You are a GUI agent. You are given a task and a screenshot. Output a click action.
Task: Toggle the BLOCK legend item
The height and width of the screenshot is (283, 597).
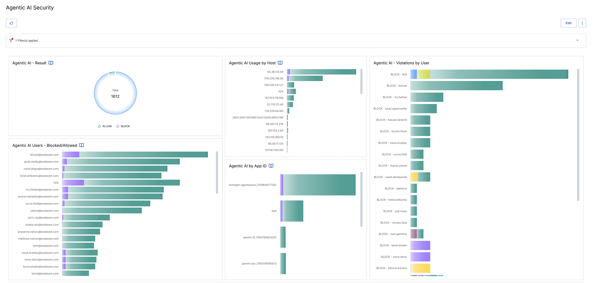point(123,126)
